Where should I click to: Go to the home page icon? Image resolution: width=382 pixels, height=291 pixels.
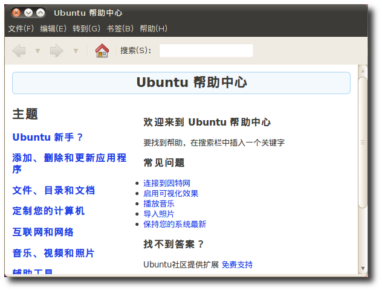pyautogui.click(x=102, y=51)
